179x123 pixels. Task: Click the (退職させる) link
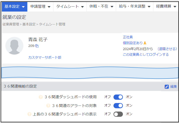[x=167, y=49]
